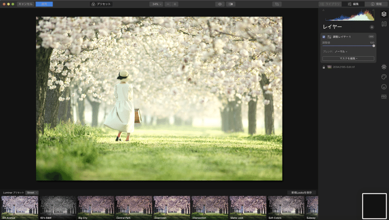Adjust the 調整値 opacity slider handle
This screenshot has width=389, height=220.
[x=373, y=46]
